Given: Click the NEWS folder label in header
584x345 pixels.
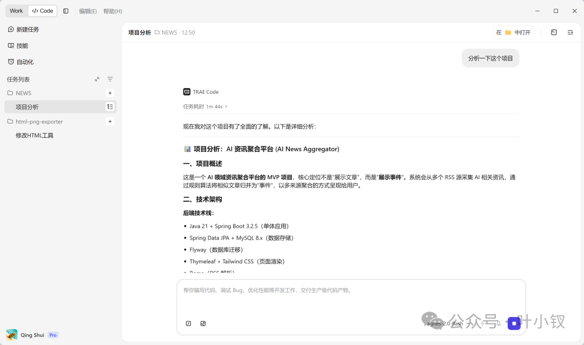Looking at the screenshot, I should 166,32.
